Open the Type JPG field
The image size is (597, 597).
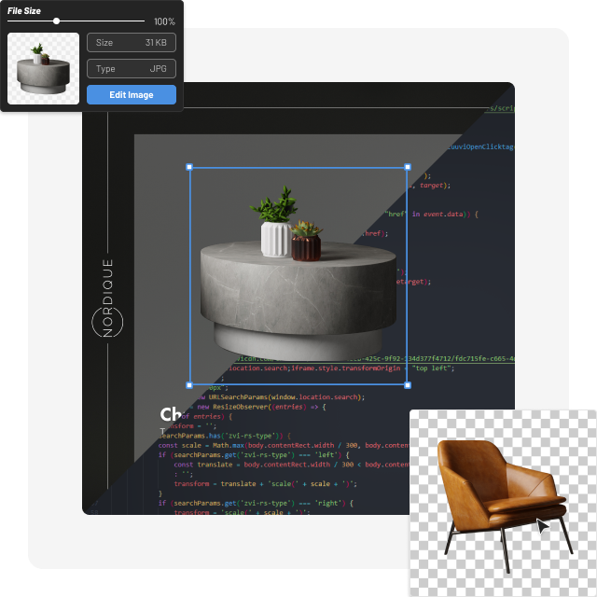point(131,69)
